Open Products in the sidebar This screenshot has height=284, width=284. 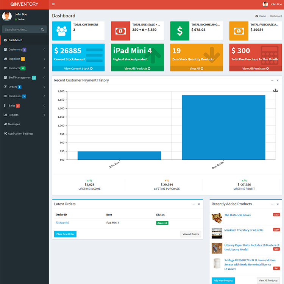tap(24, 68)
